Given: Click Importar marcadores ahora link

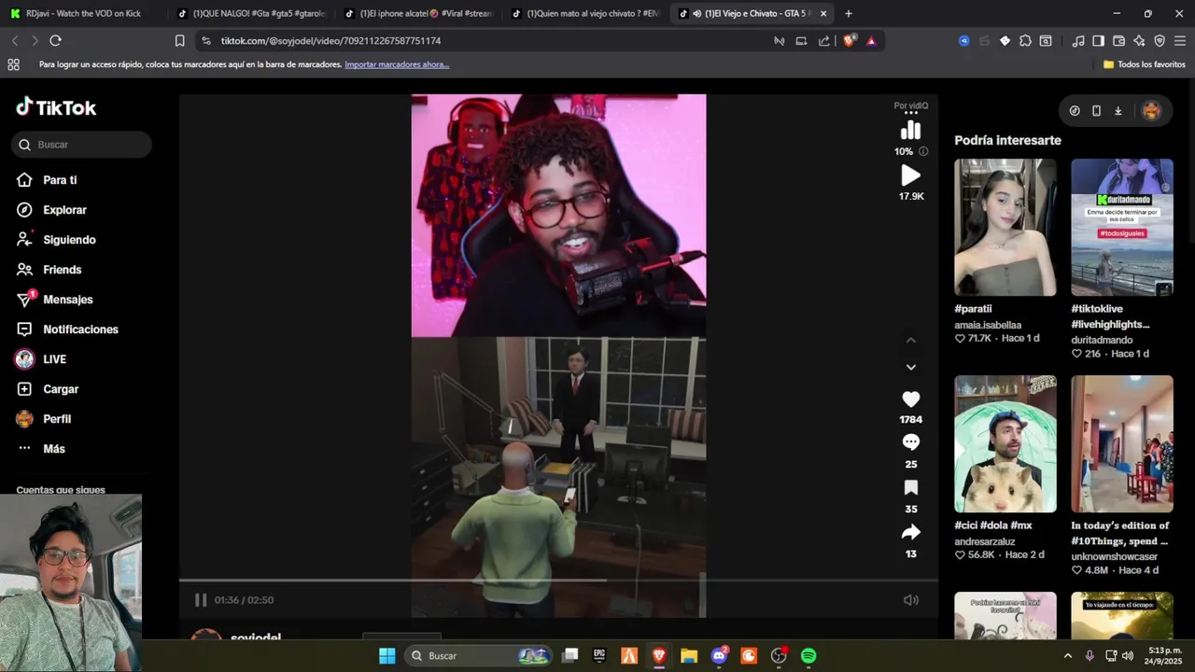Looking at the screenshot, I should tap(397, 64).
